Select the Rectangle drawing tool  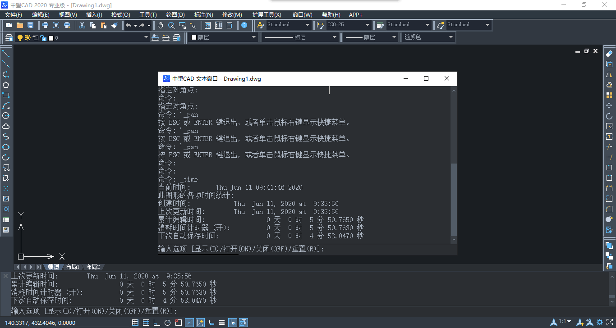click(x=6, y=95)
